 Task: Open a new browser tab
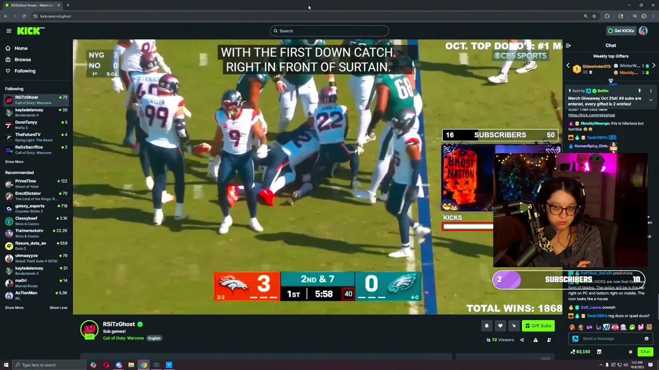pos(68,5)
